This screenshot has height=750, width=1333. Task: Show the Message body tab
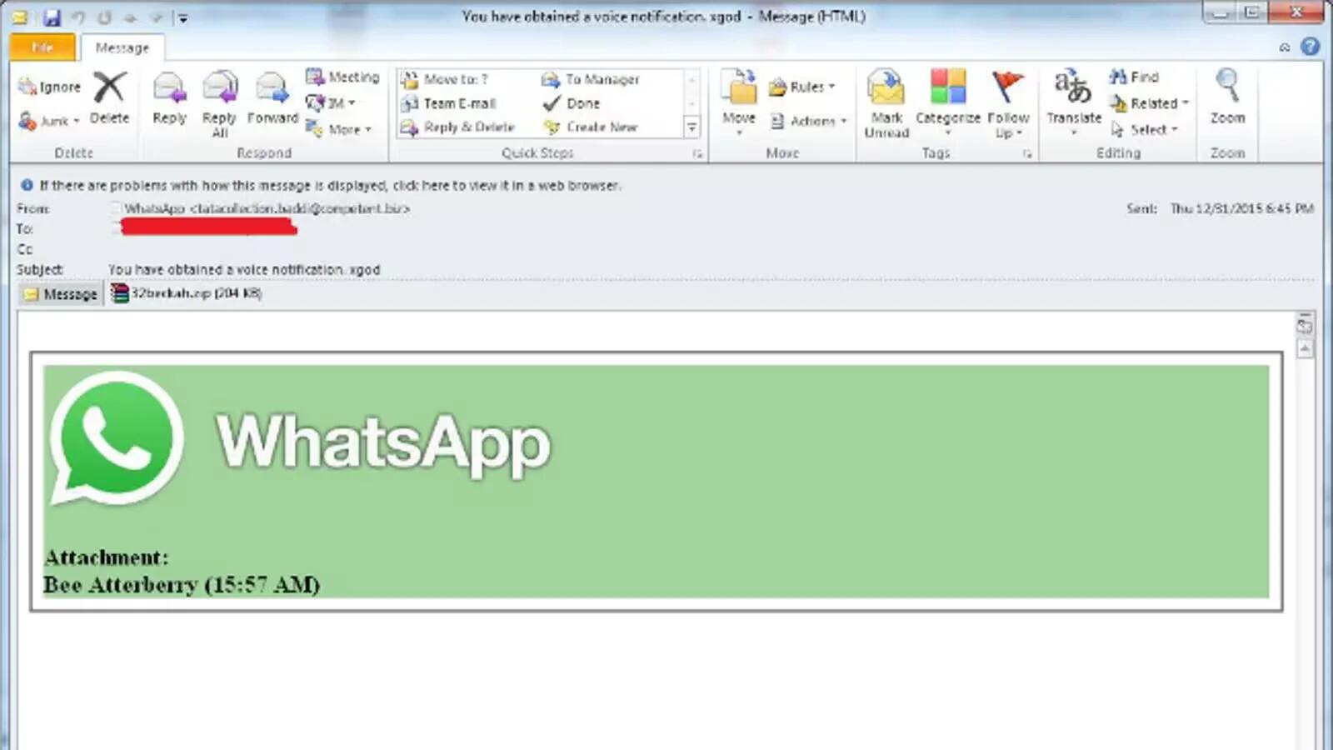click(61, 293)
